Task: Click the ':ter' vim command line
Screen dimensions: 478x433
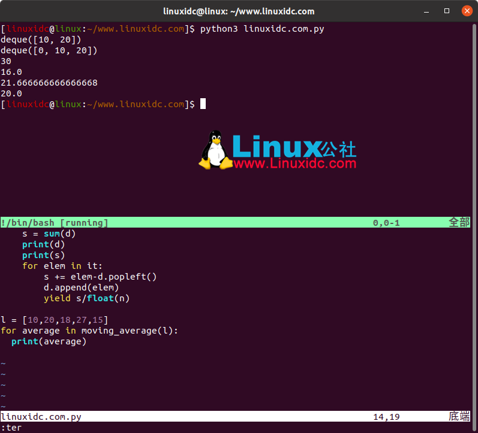Action: point(11,428)
